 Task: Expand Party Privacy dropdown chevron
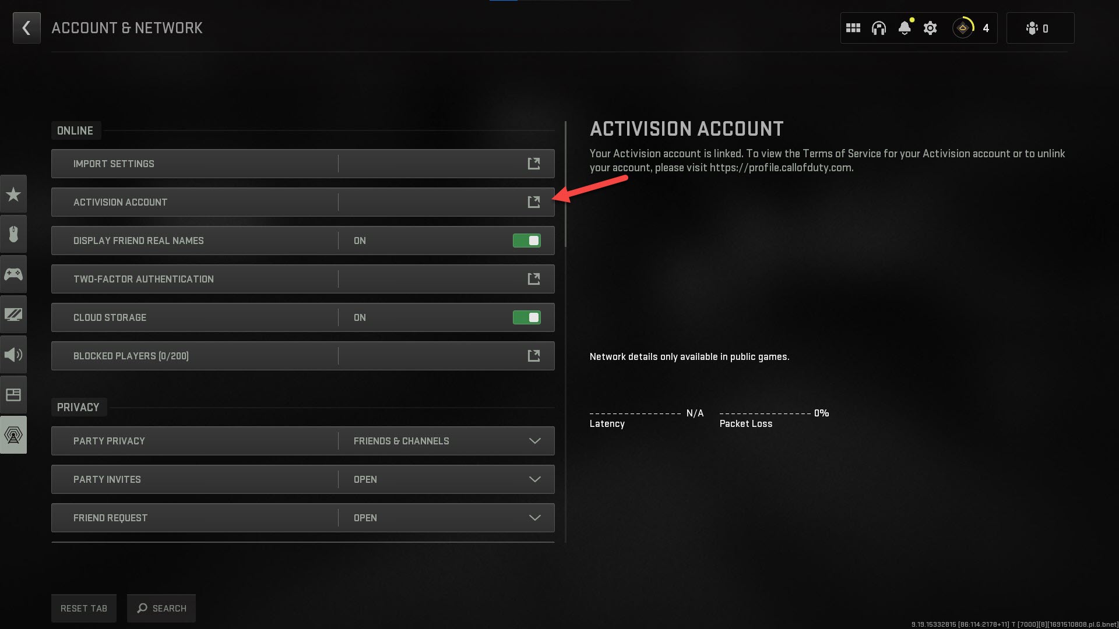point(534,441)
